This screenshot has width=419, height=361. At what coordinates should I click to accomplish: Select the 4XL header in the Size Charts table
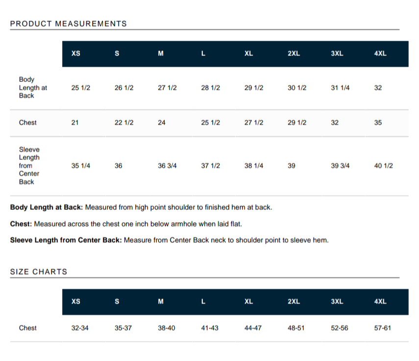pos(380,302)
